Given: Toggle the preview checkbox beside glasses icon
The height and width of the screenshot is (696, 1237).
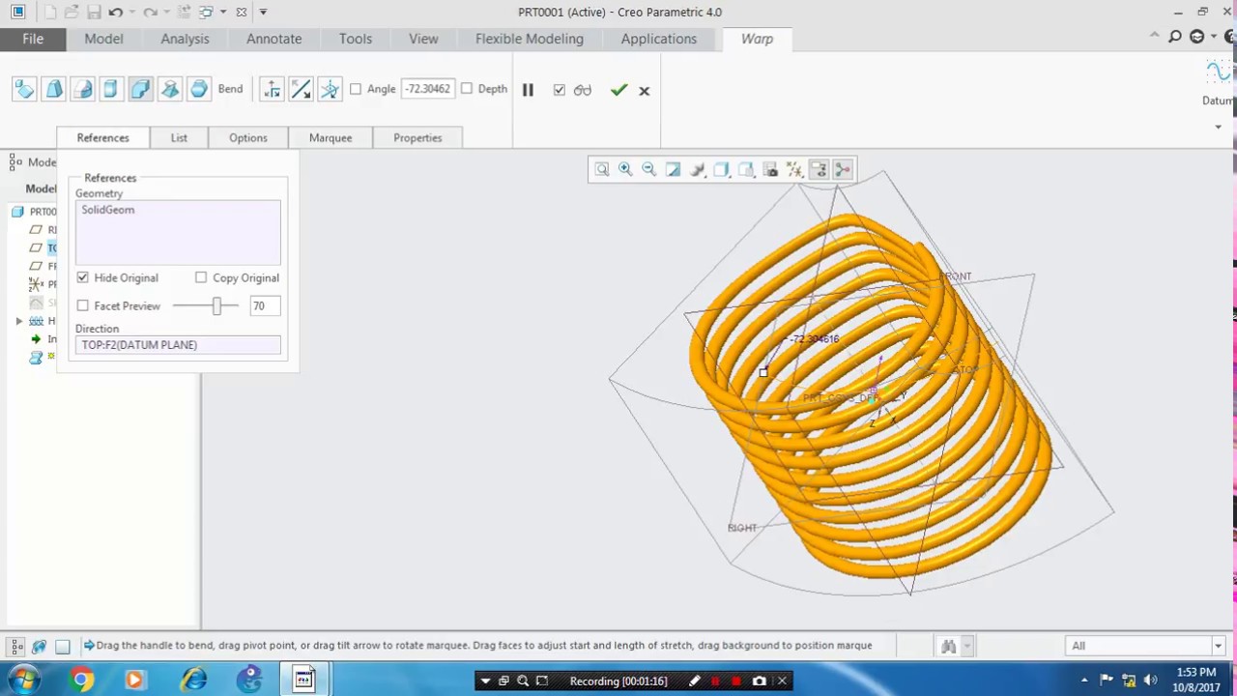Looking at the screenshot, I should pos(559,90).
